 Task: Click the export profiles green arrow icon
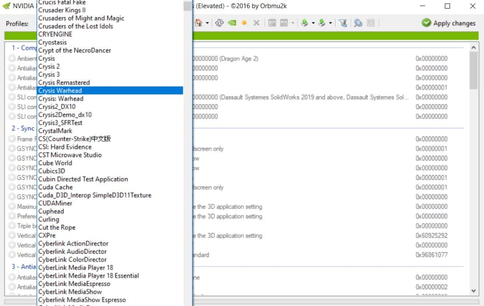(304, 23)
